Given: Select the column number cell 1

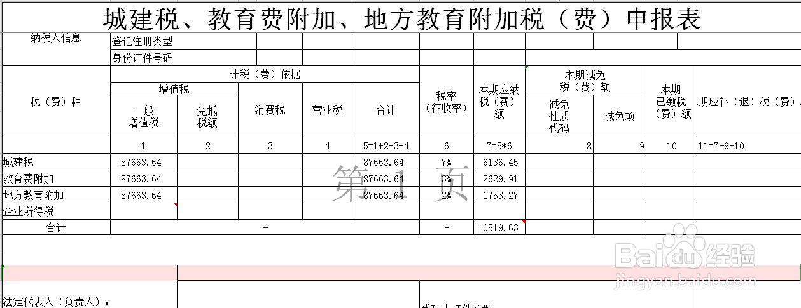Looking at the screenshot, I should (144, 145).
